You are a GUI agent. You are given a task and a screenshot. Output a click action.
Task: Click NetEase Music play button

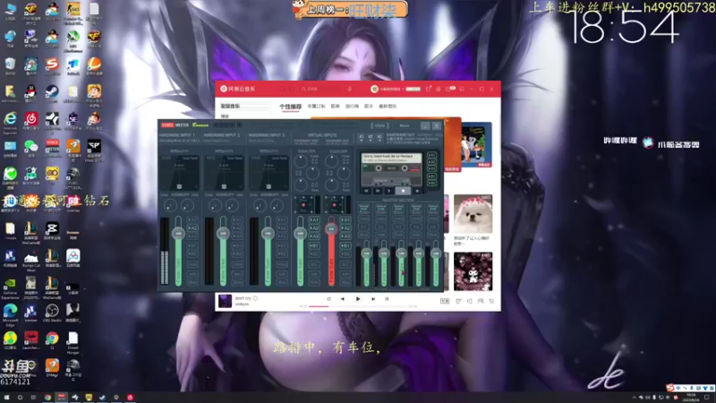357,299
